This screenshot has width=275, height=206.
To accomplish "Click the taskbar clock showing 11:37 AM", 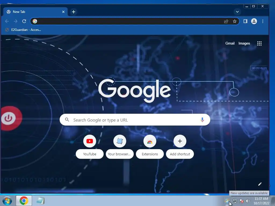I will [261, 201].
